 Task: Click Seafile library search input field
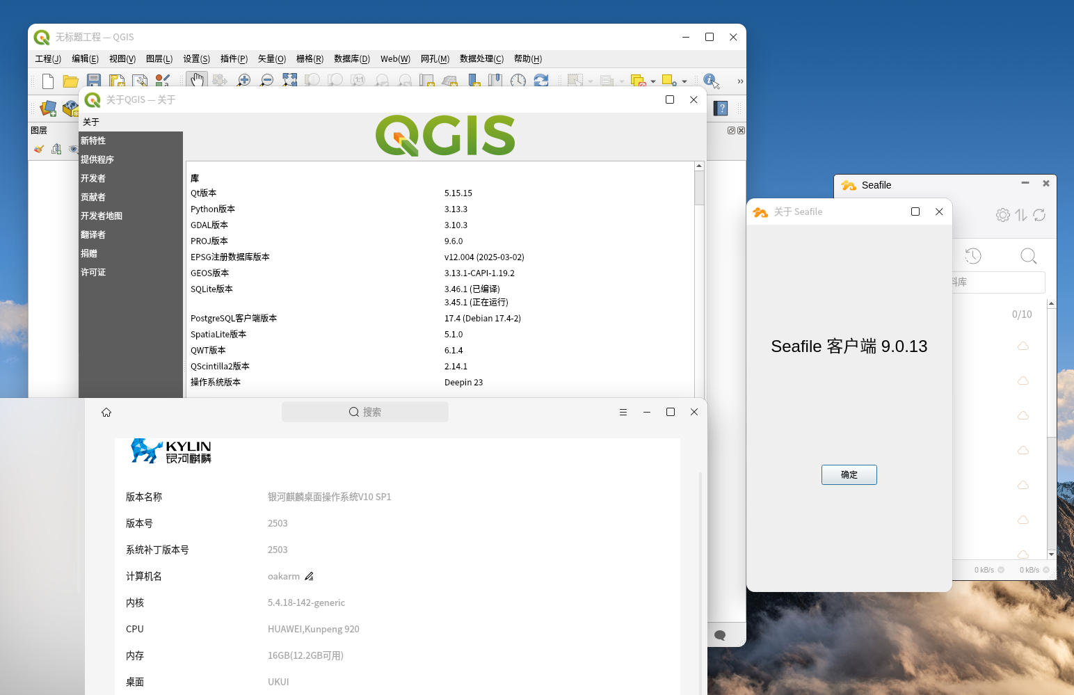(x=998, y=282)
